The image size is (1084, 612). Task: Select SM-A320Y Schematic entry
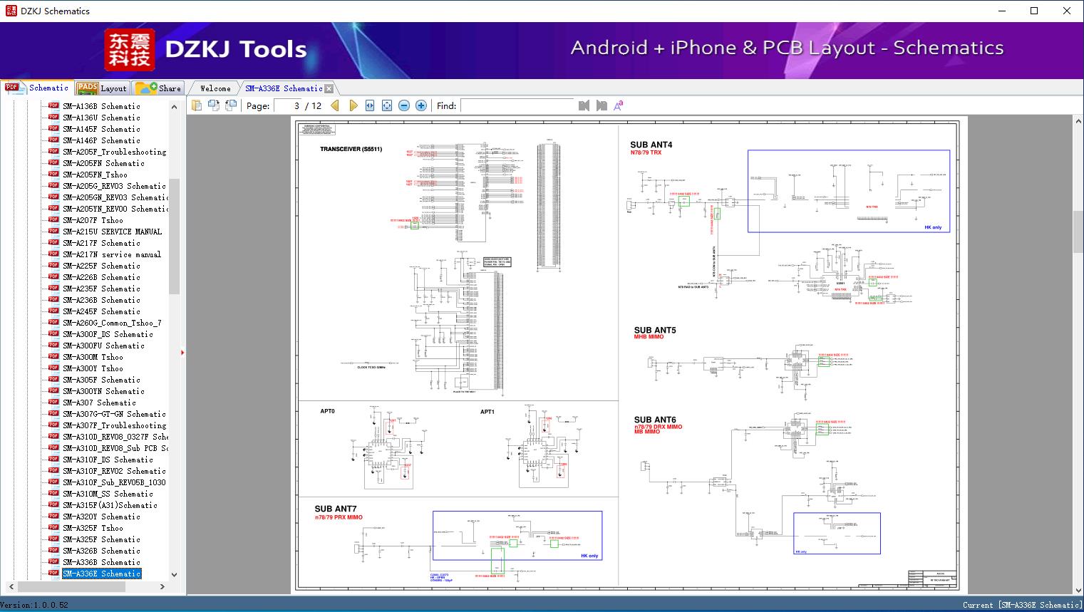coord(101,517)
